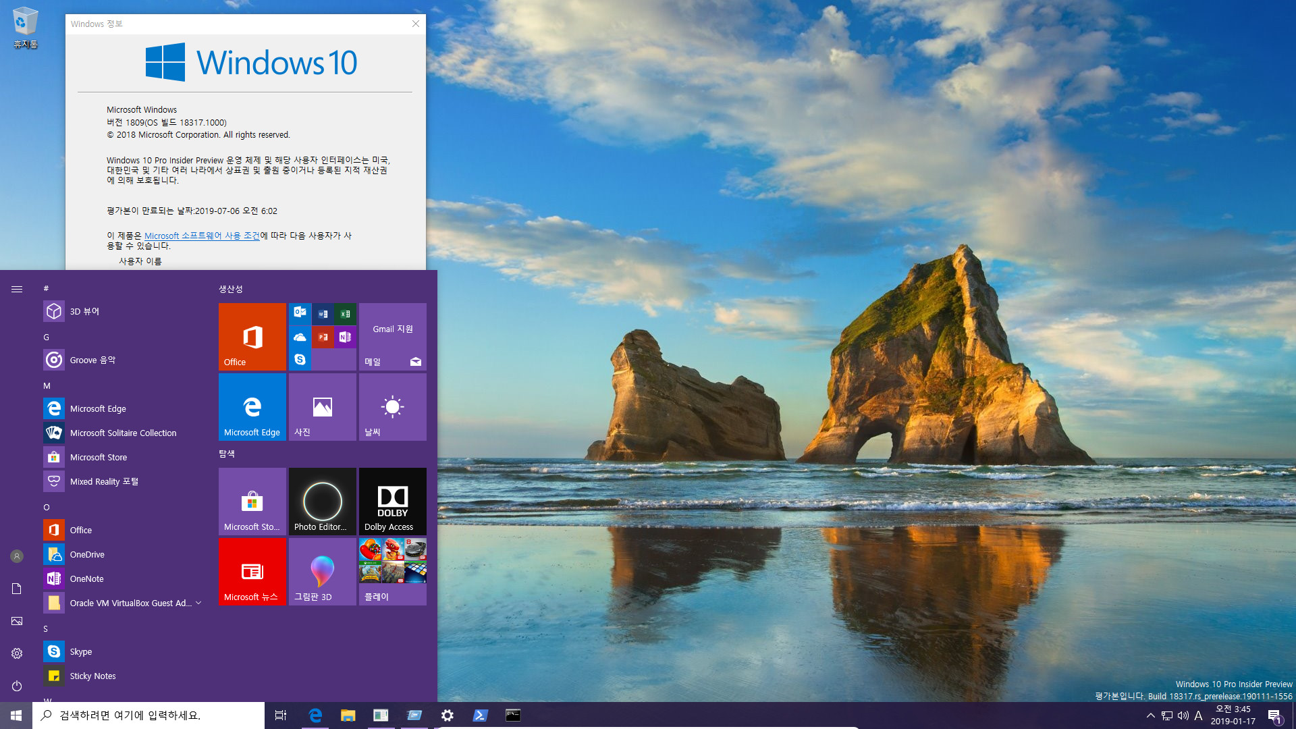Launch Skype from the app list
The image size is (1296, 729).
pos(124,651)
